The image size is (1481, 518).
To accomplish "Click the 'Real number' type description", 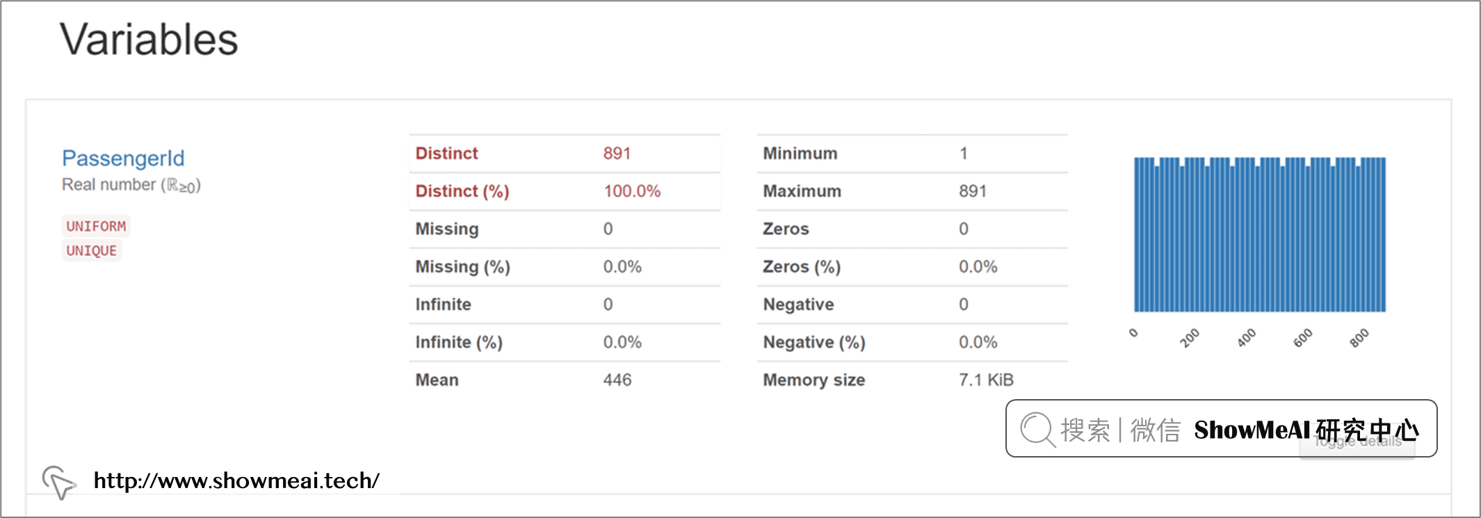I will [x=131, y=185].
